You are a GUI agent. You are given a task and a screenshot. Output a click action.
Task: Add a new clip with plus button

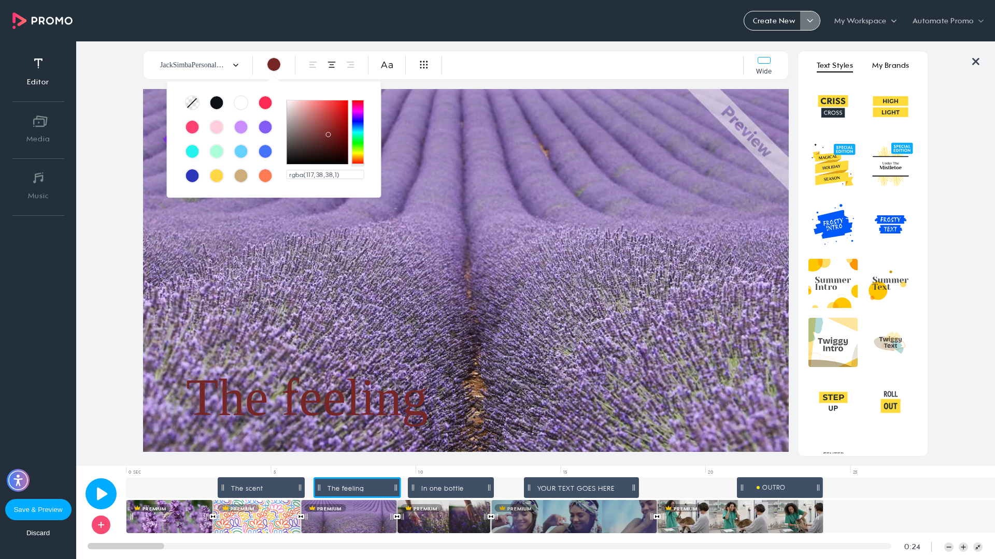[x=101, y=525]
